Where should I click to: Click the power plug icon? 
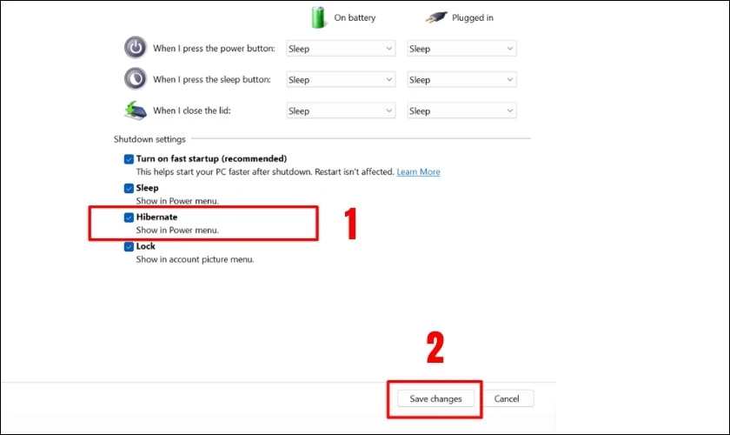(x=436, y=17)
